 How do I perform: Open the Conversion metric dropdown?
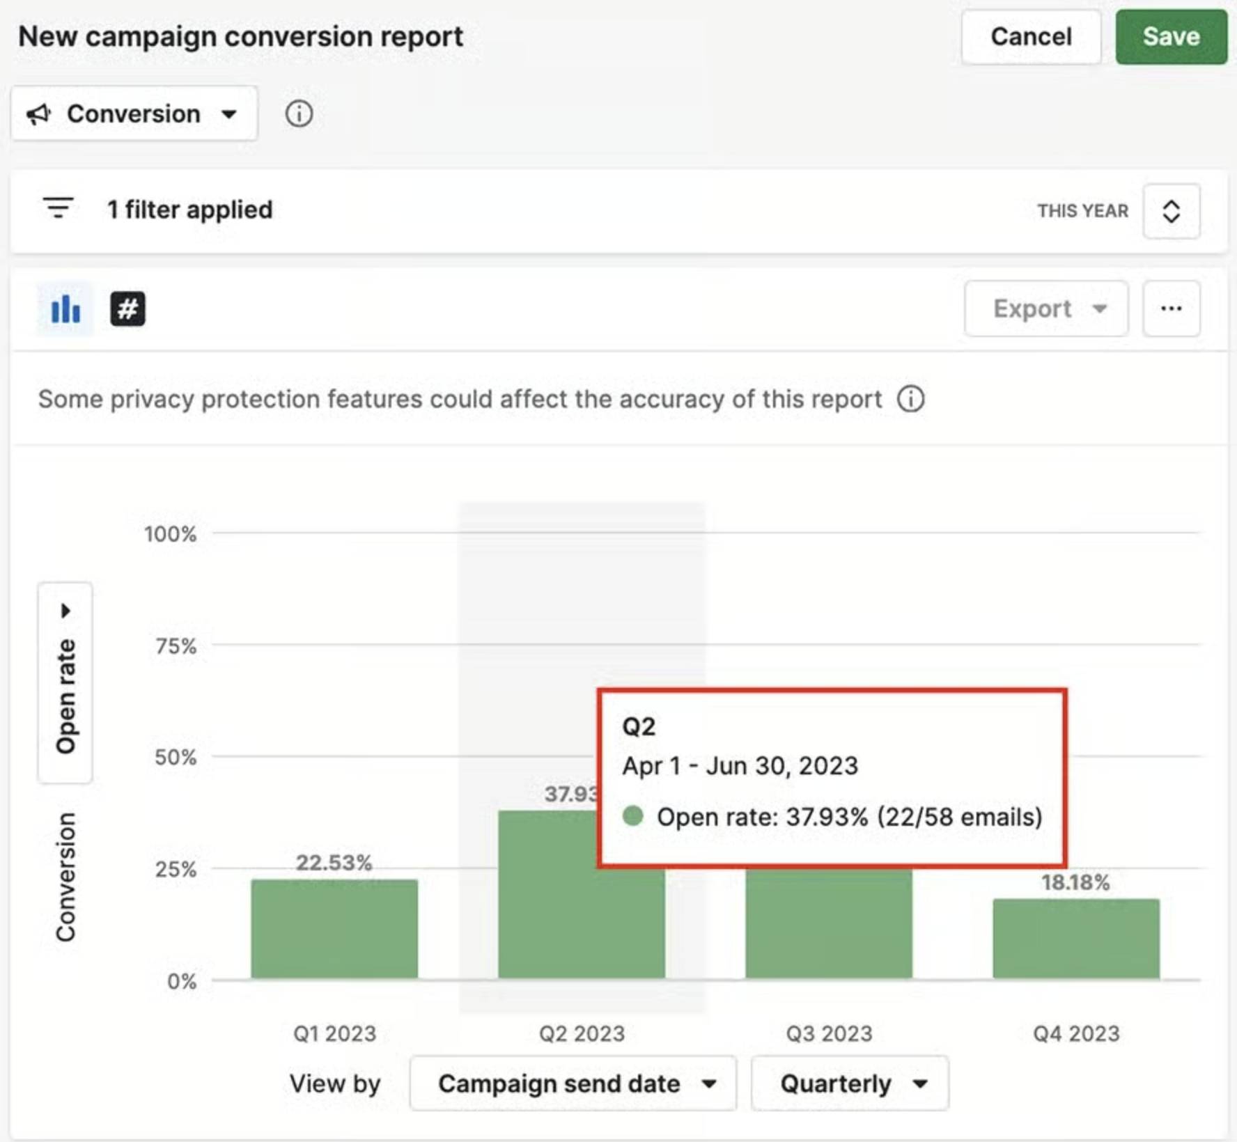pyautogui.click(x=134, y=114)
